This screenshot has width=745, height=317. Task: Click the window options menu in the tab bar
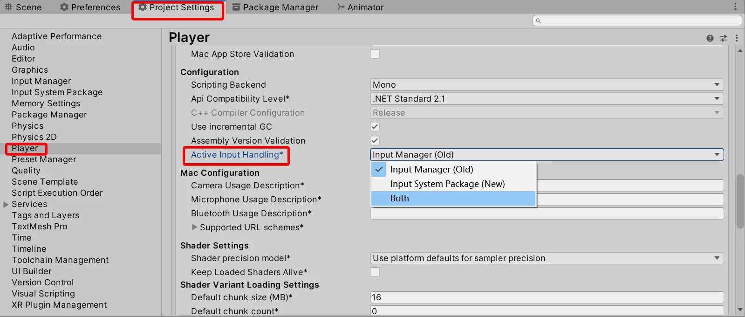point(735,7)
